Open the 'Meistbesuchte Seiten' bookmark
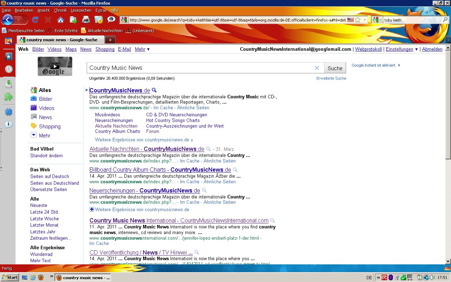Viewport: 451px width, 282px height. (23, 31)
